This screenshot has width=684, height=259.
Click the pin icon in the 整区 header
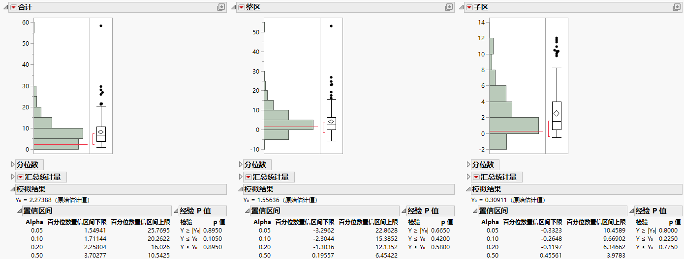point(449,7)
